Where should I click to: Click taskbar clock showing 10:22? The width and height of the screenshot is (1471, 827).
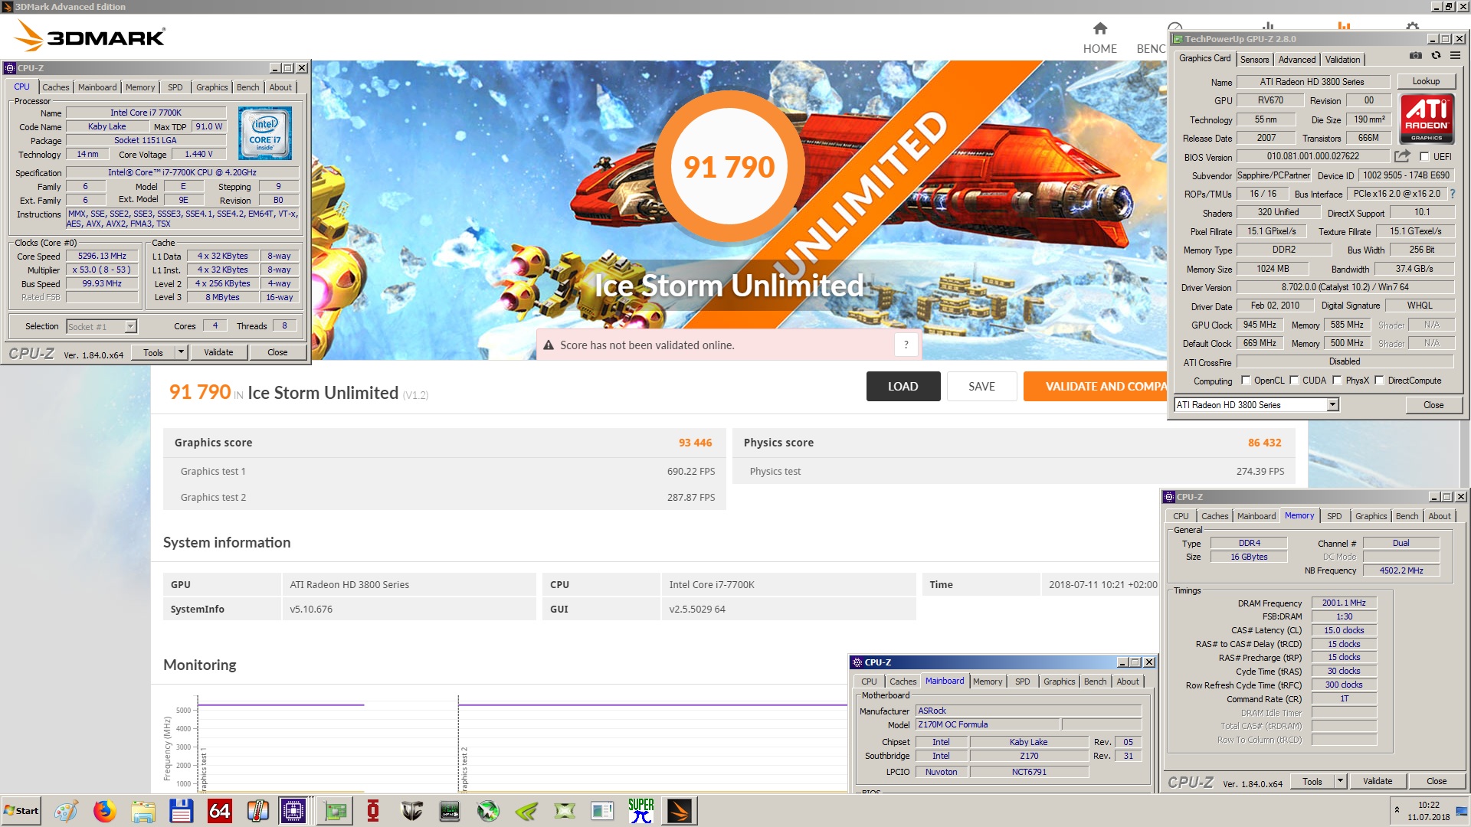click(1428, 805)
